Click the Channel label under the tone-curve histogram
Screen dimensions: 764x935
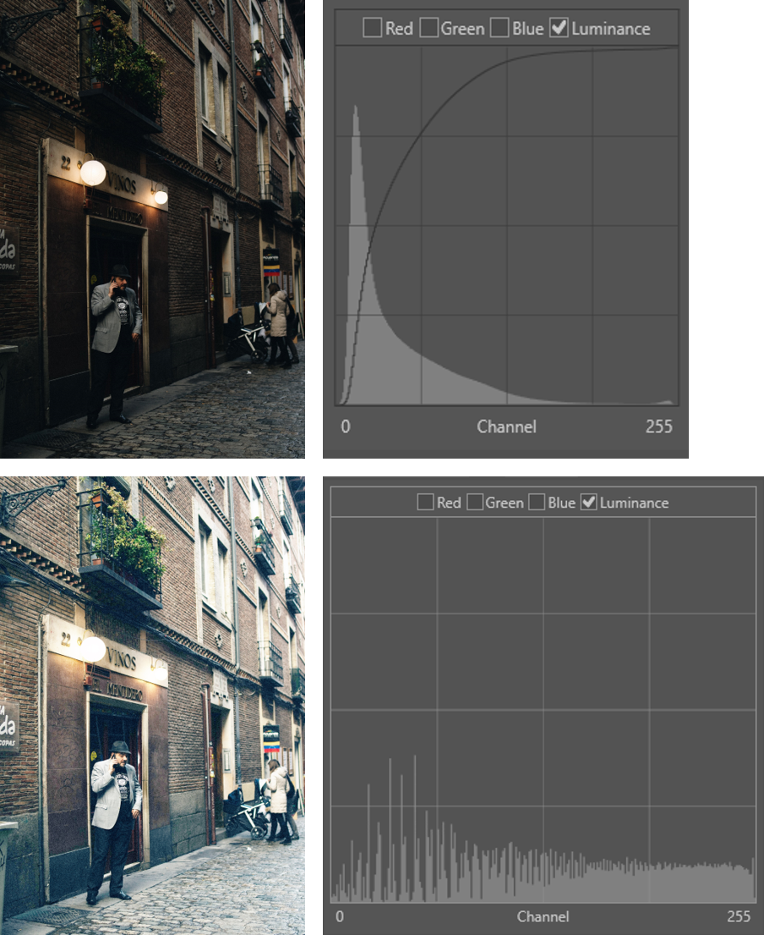coord(506,426)
